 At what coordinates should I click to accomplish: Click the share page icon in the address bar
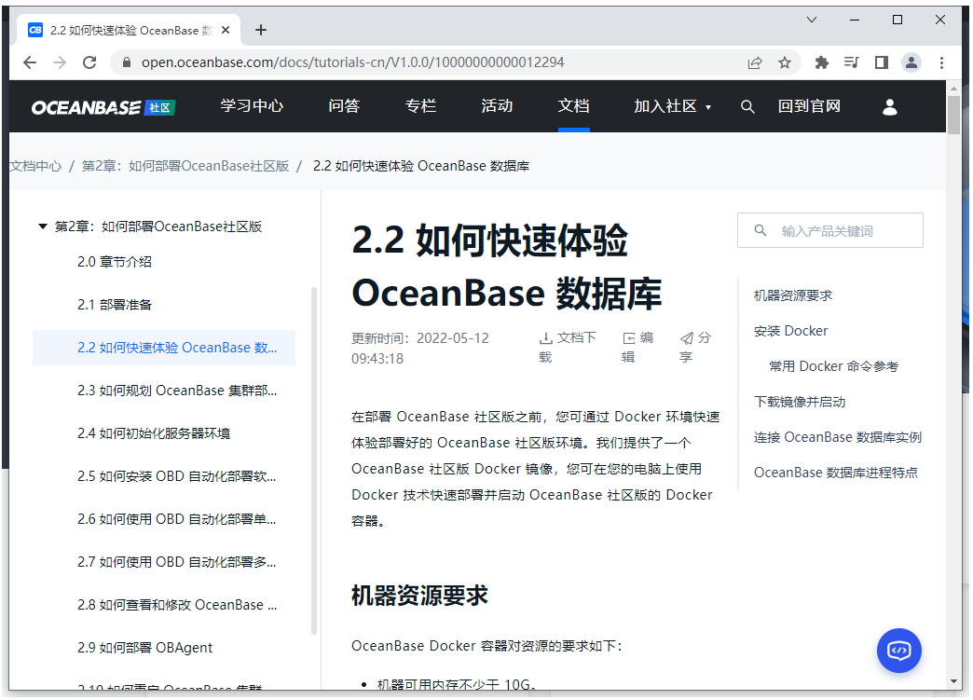[x=755, y=62]
